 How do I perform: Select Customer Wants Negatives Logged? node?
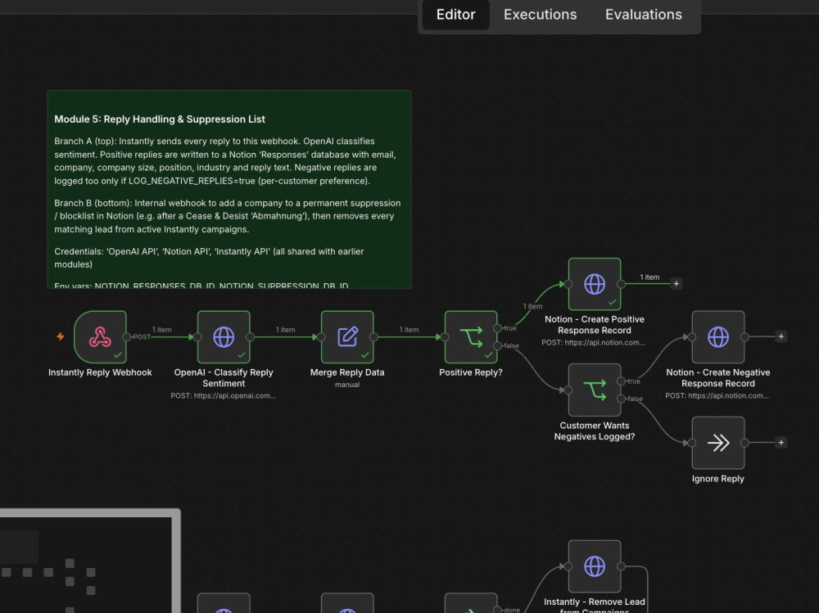(x=595, y=390)
